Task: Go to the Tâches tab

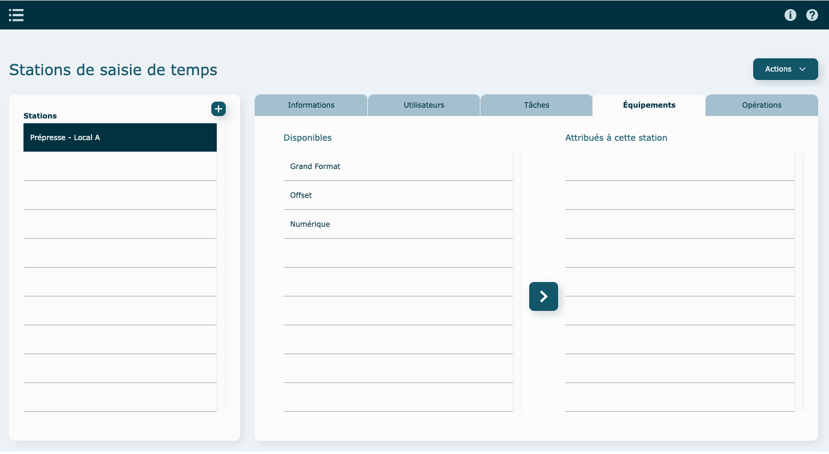Action: (x=536, y=105)
